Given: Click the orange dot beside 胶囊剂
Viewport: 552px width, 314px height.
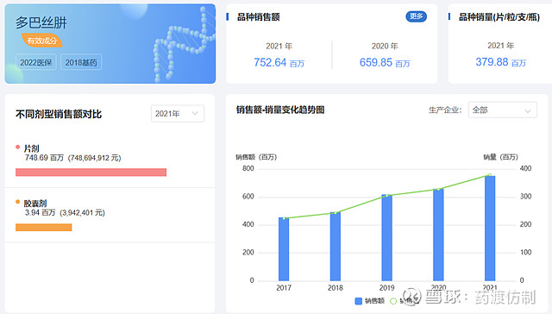Looking at the screenshot, I should click(18, 202).
